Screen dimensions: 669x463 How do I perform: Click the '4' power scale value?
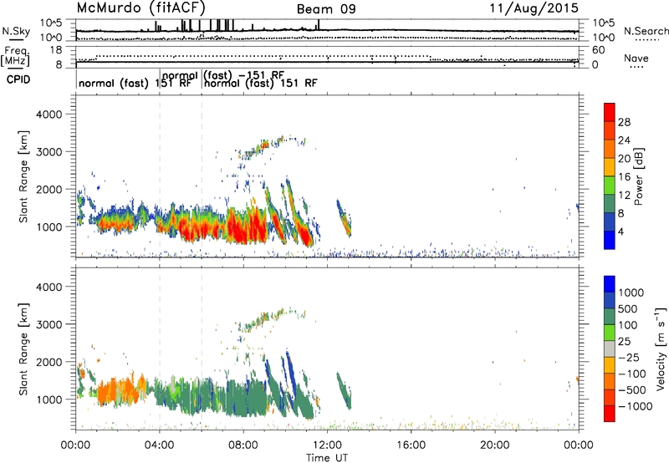pos(621,231)
